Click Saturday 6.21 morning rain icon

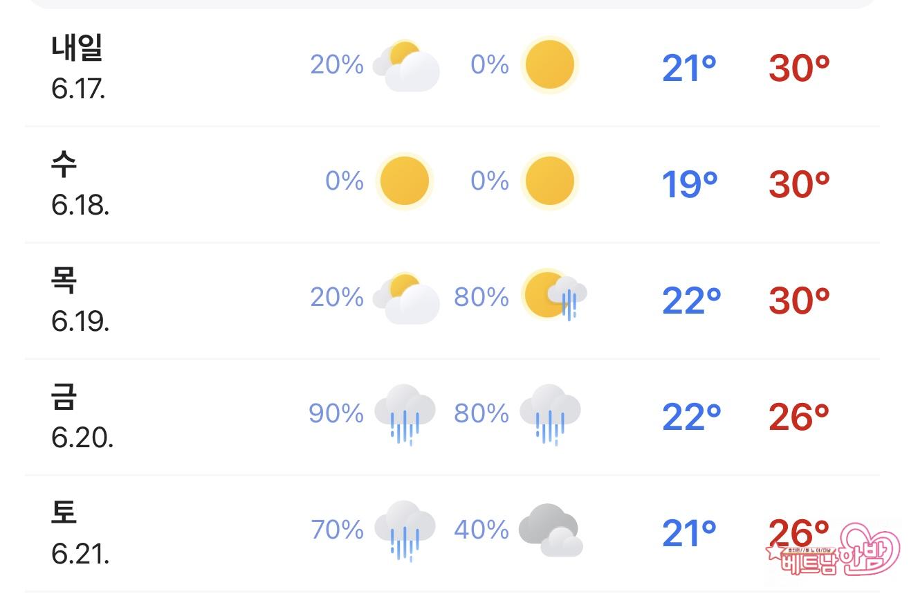[x=405, y=530]
